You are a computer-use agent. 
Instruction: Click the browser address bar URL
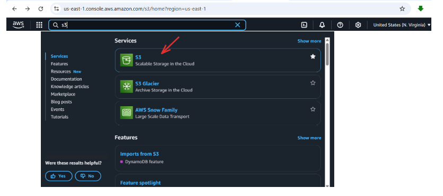tap(135, 9)
